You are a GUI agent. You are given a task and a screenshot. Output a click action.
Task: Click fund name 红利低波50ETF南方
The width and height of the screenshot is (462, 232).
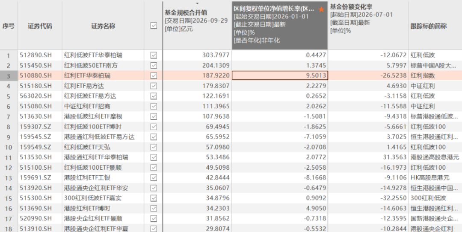pyautogui.click(x=91, y=66)
